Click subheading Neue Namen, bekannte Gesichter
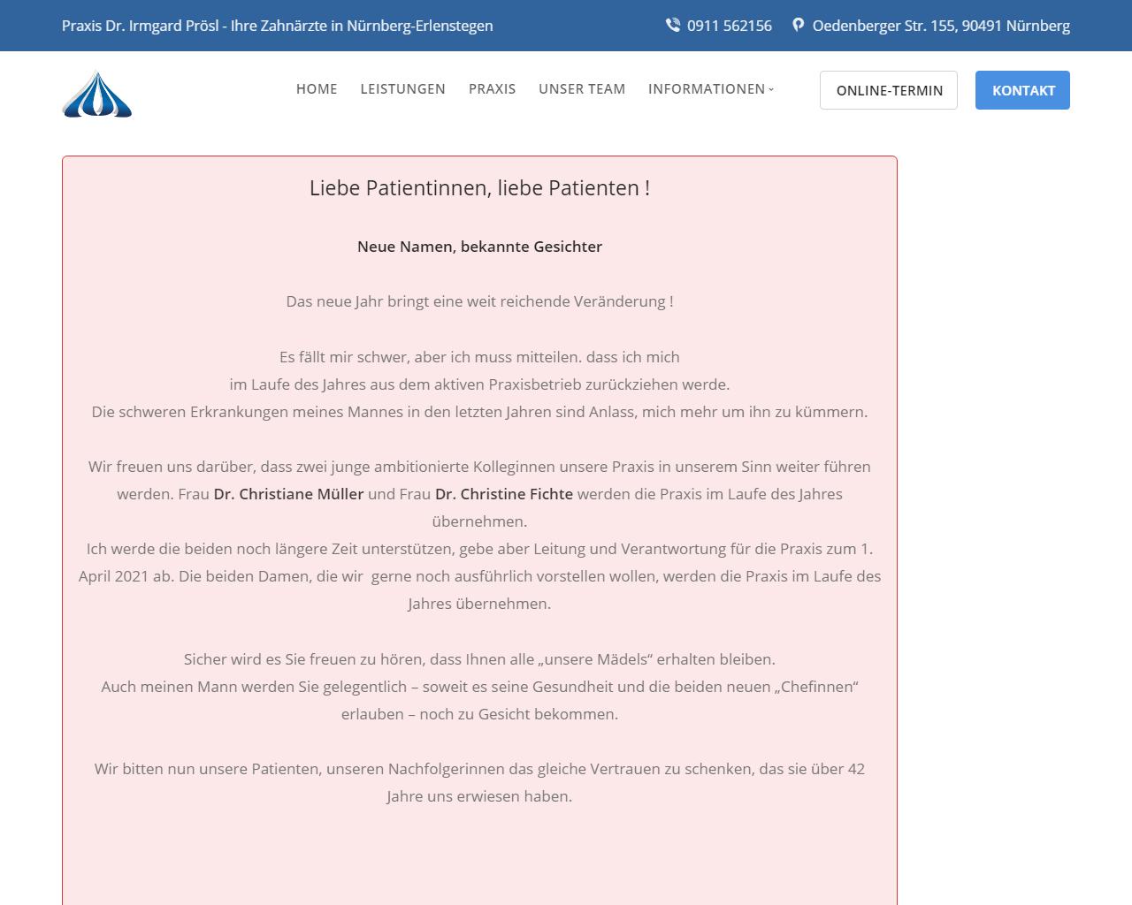Screen dimensions: 1132x905 pyautogui.click(x=479, y=247)
